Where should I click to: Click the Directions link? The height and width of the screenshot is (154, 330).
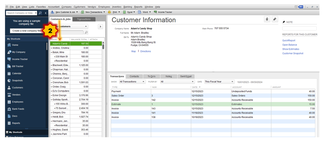146,51
